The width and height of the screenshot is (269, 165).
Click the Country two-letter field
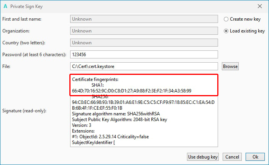(x=144, y=43)
